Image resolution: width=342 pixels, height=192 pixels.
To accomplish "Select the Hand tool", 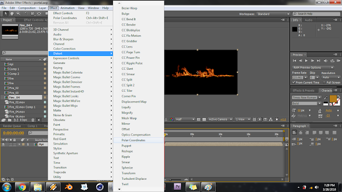I will (12, 14).
